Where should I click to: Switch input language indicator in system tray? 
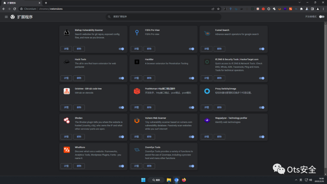pyautogui.click(x=301, y=180)
